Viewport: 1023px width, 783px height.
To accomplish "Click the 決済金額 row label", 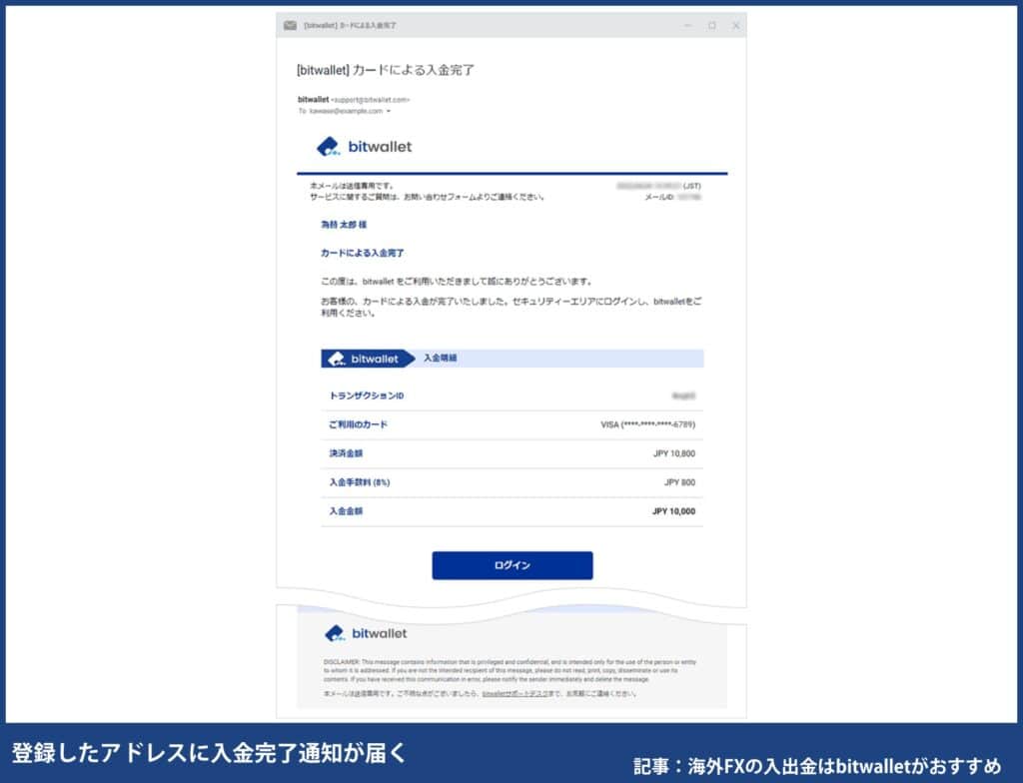I will [x=345, y=453].
